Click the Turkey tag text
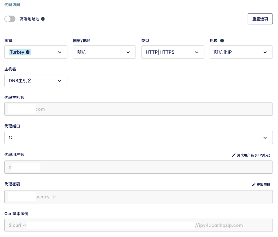The width and height of the screenshot is (278, 237). coord(17,52)
